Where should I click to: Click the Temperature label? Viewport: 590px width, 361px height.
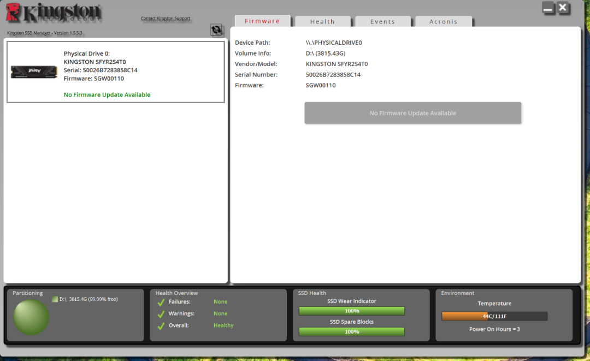(x=494, y=304)
